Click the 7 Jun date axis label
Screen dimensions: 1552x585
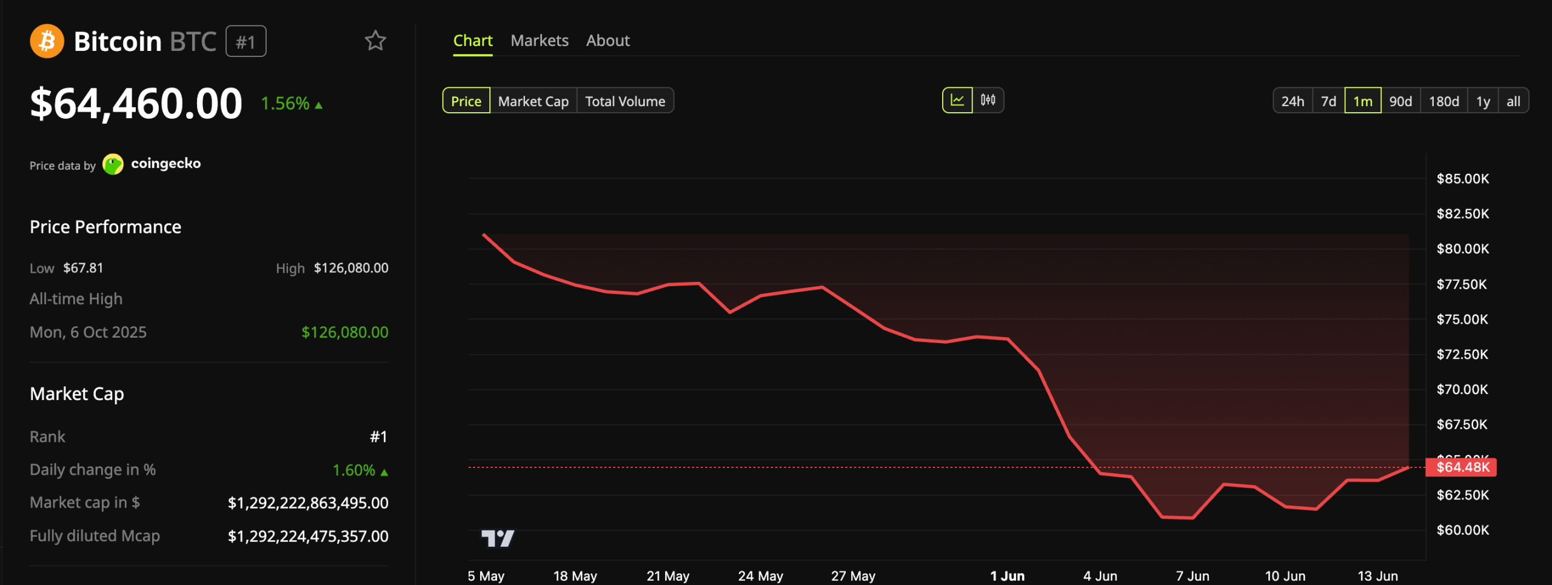click(x=1192, y=576)
